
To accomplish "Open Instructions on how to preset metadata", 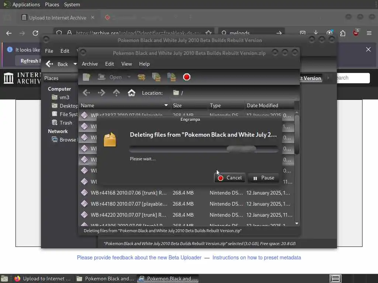I will 257,258.
